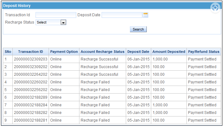Click Recharge Failed in row 4

95,82
